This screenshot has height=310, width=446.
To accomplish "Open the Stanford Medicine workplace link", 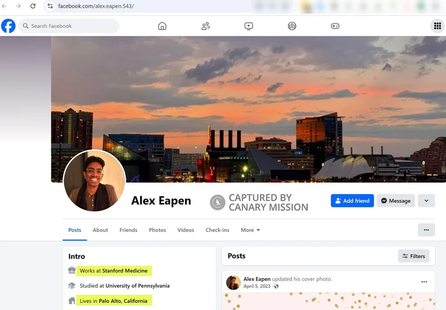I will point(124,270).
